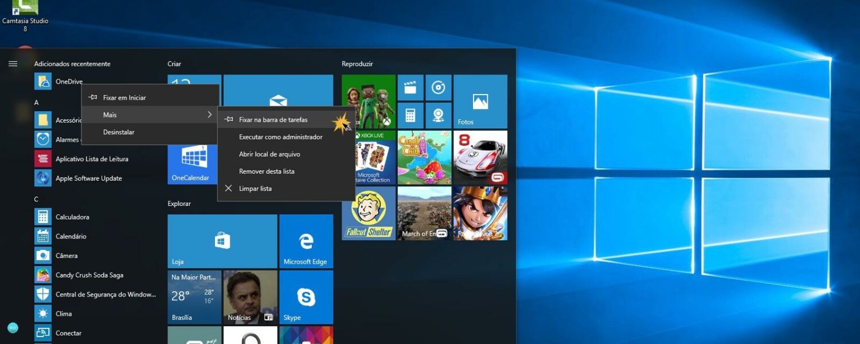860x344 pixels.
Task: Open the Notícias news tile
Action: click(x=251, y=297)
